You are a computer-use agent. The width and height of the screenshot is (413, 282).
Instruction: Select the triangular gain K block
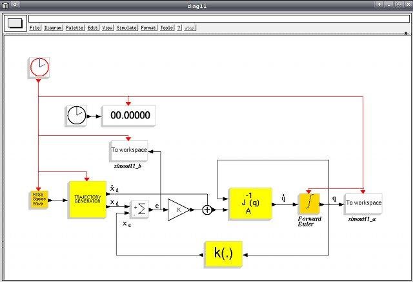(x=177, y=210)
